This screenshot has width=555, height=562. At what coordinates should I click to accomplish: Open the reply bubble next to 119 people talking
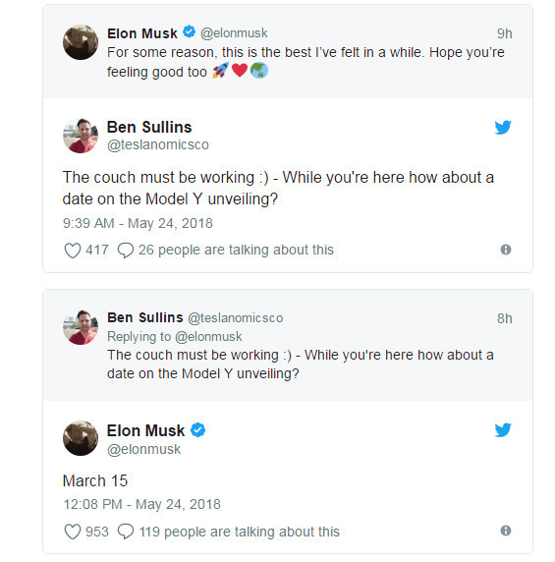pyautogui.click(x=126, y=532)
